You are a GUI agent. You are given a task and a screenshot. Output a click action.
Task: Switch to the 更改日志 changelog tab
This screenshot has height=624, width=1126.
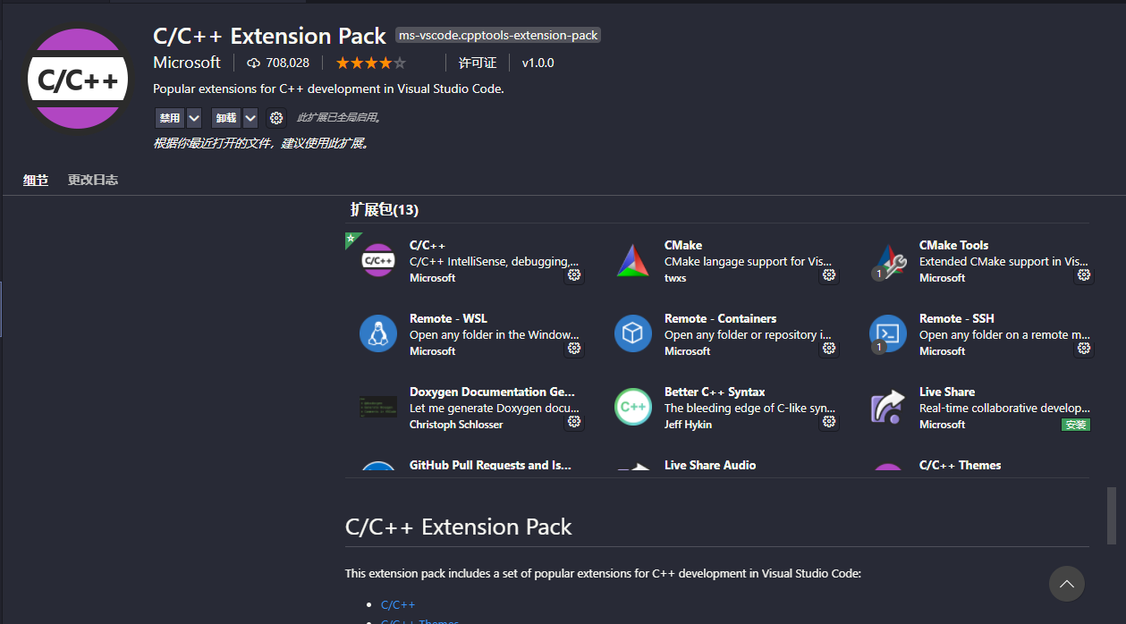tap(93, 180)
